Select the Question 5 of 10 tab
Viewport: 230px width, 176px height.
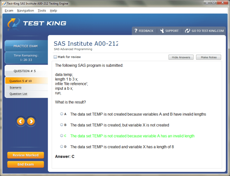click(x=27, y=81)
